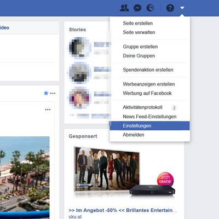This screenshot has width=219, height=219.
Task: Open the Messenger icon
Action: click(x=137, y=8)
